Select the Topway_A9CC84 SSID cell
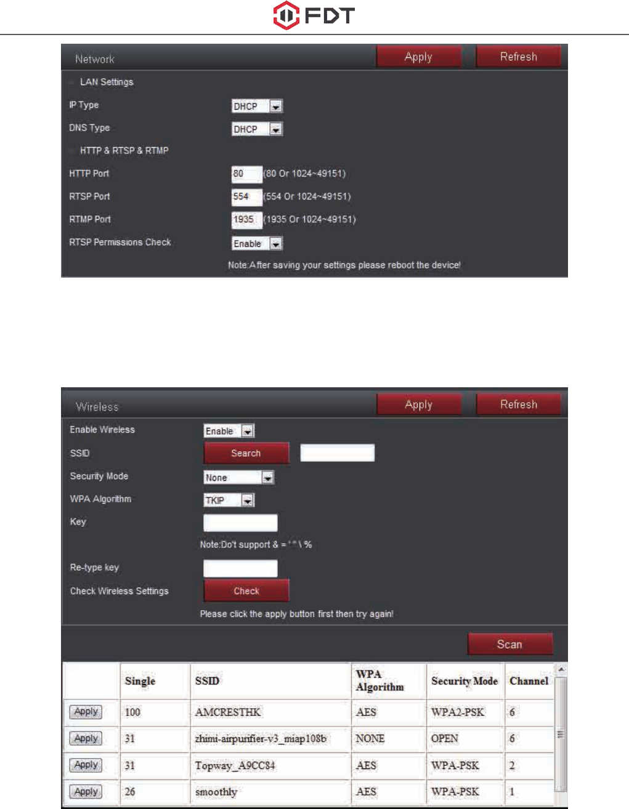 pyautogui.click(x=270, y=766)
